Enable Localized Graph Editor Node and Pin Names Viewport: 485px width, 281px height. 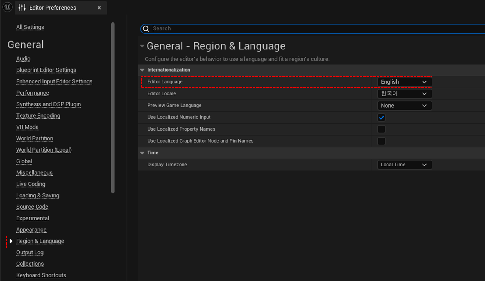click(x=381, y=141)
